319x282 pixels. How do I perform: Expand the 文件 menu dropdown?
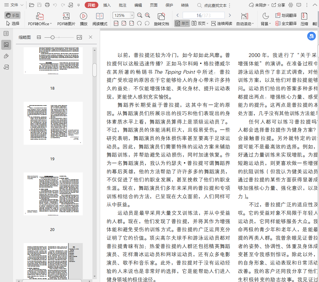21,5
